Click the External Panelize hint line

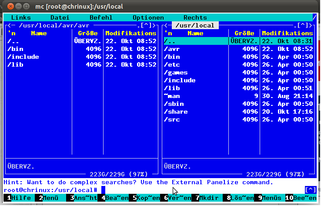pos(138,182)
